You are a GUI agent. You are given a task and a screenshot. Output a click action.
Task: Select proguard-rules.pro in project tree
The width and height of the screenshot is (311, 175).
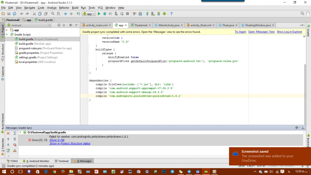tap(30, 48)
